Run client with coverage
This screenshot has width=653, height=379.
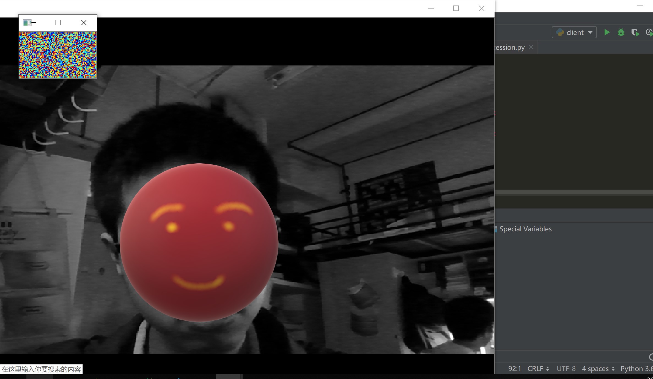point(635,32)
